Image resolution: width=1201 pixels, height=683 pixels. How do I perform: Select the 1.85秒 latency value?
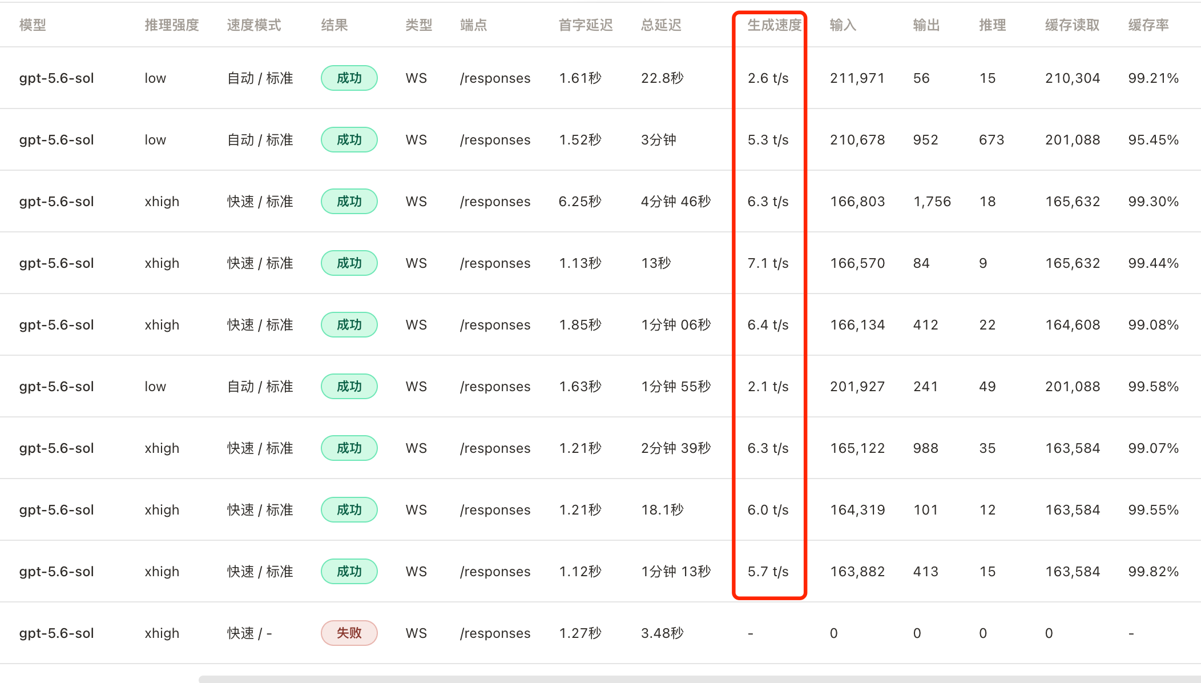[580, 325]
